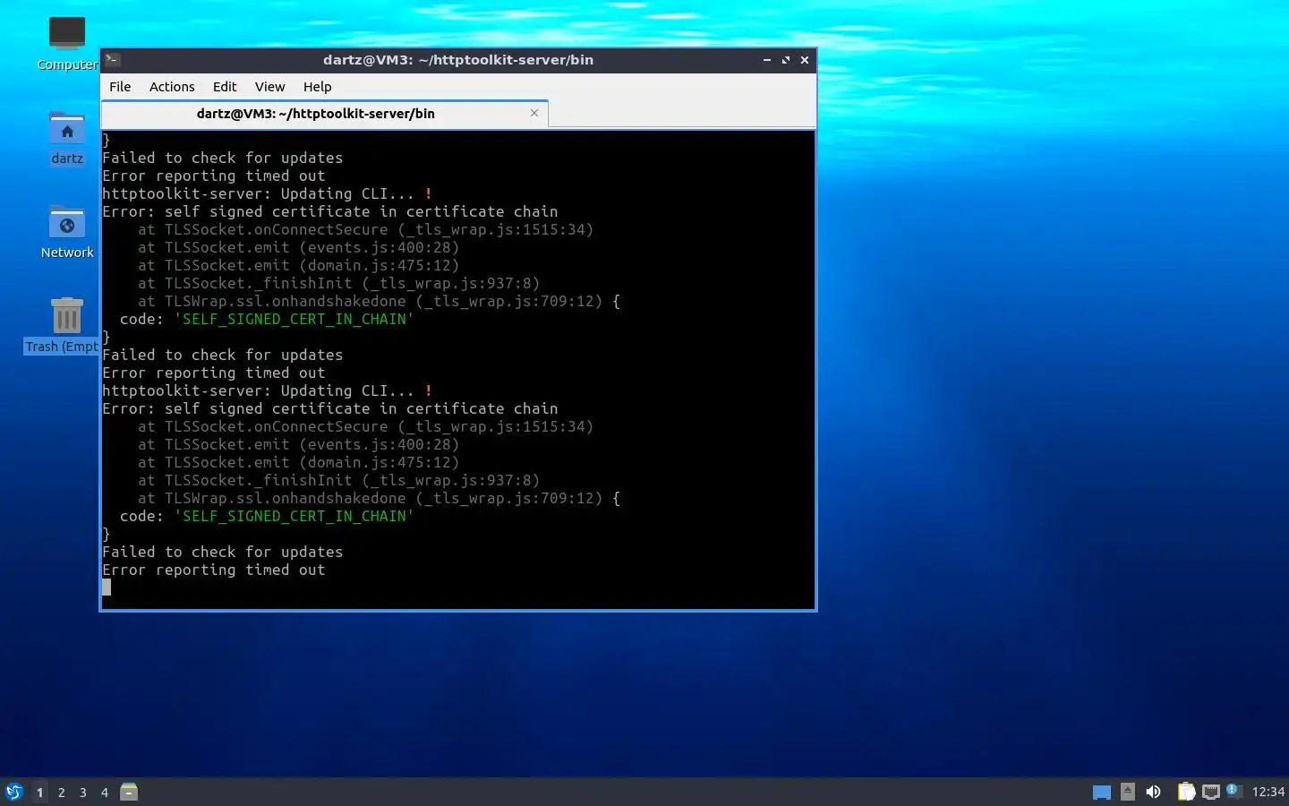Open the Lubuntu application menu
The image size is (1289, 806).
[13, 792]
